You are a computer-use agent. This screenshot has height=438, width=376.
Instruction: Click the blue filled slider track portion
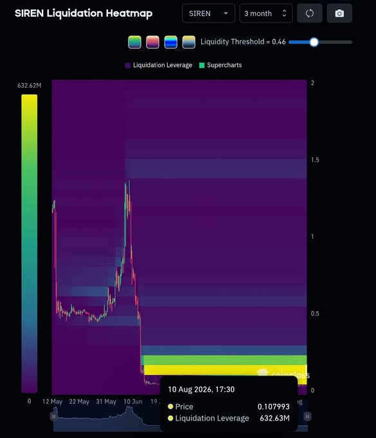coord(300,42)
